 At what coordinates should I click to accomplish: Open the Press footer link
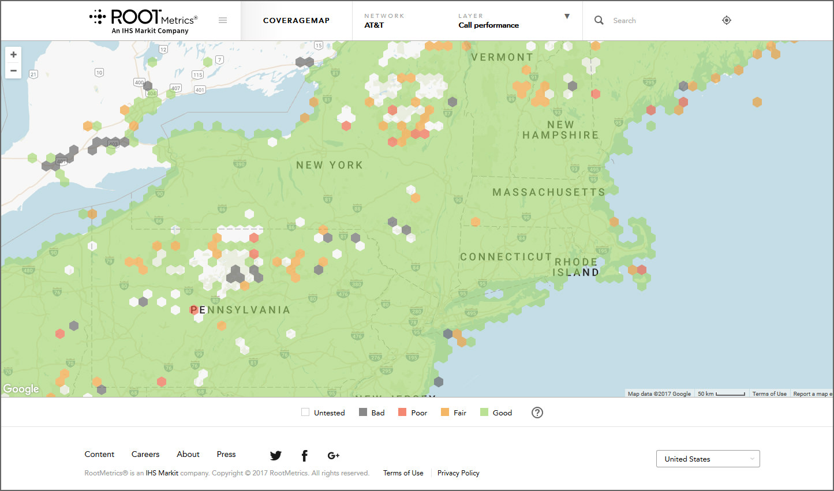coord(226,454)
